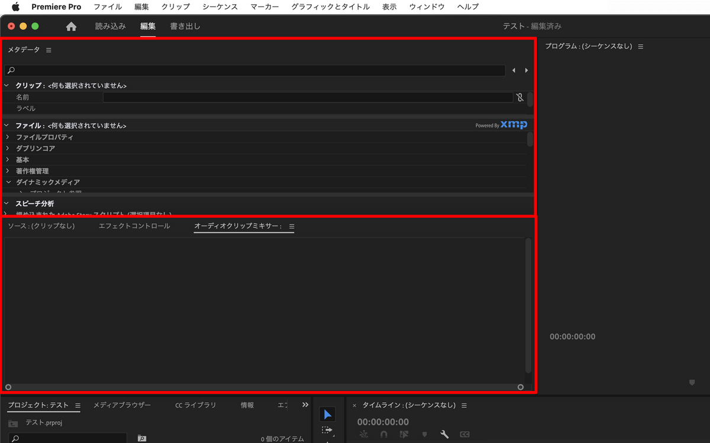Switch to the 書き出し workspace tab

[185, 27]
